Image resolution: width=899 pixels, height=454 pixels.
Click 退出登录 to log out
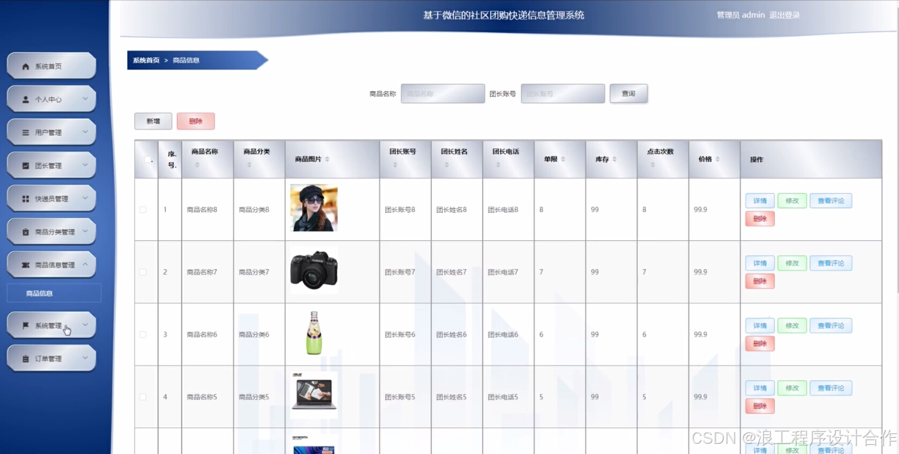[784, 15]
